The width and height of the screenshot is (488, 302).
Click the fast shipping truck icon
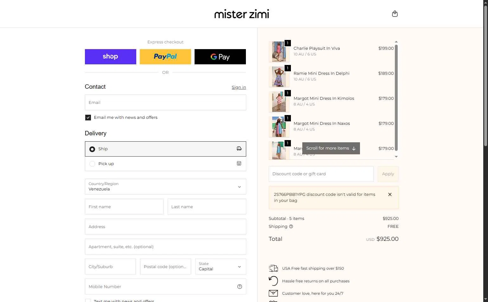tap(273, 268)
